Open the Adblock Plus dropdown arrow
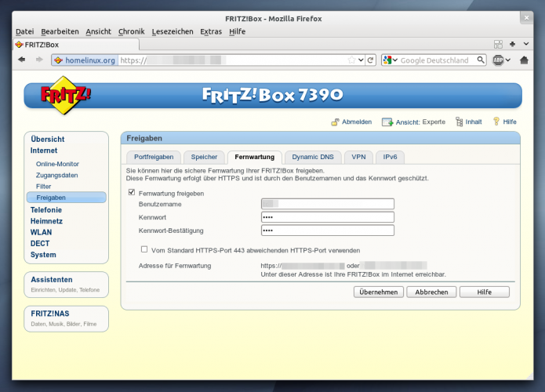Image resolution: width=545 pixels, height=392 pixels. pyautogui.click(x=508, y=60)
